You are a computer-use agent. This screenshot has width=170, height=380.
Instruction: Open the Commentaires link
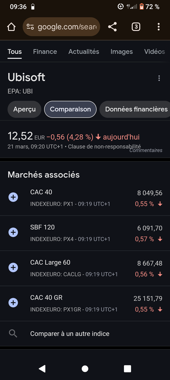[146, 150]
